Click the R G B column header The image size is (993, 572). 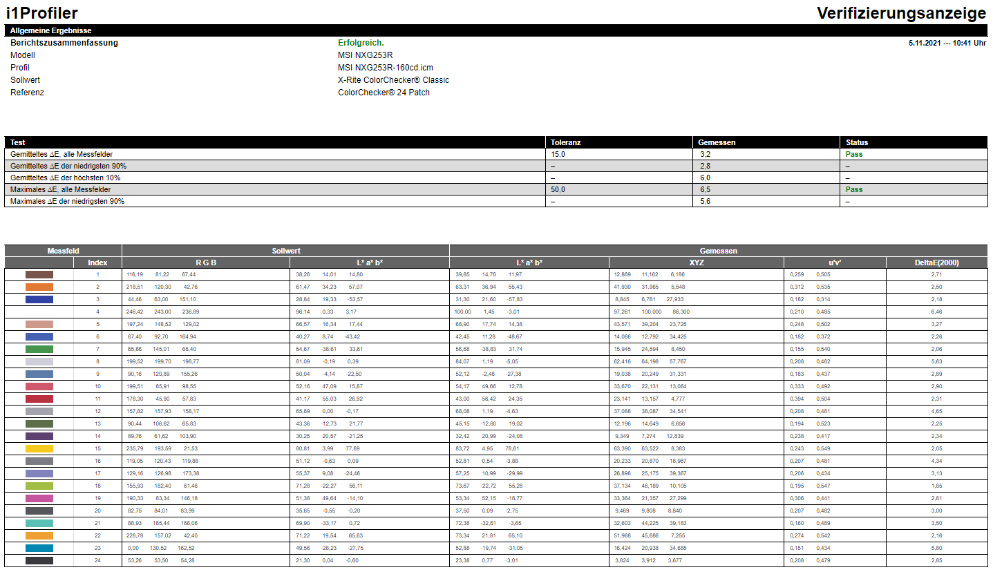coord(206,263)
